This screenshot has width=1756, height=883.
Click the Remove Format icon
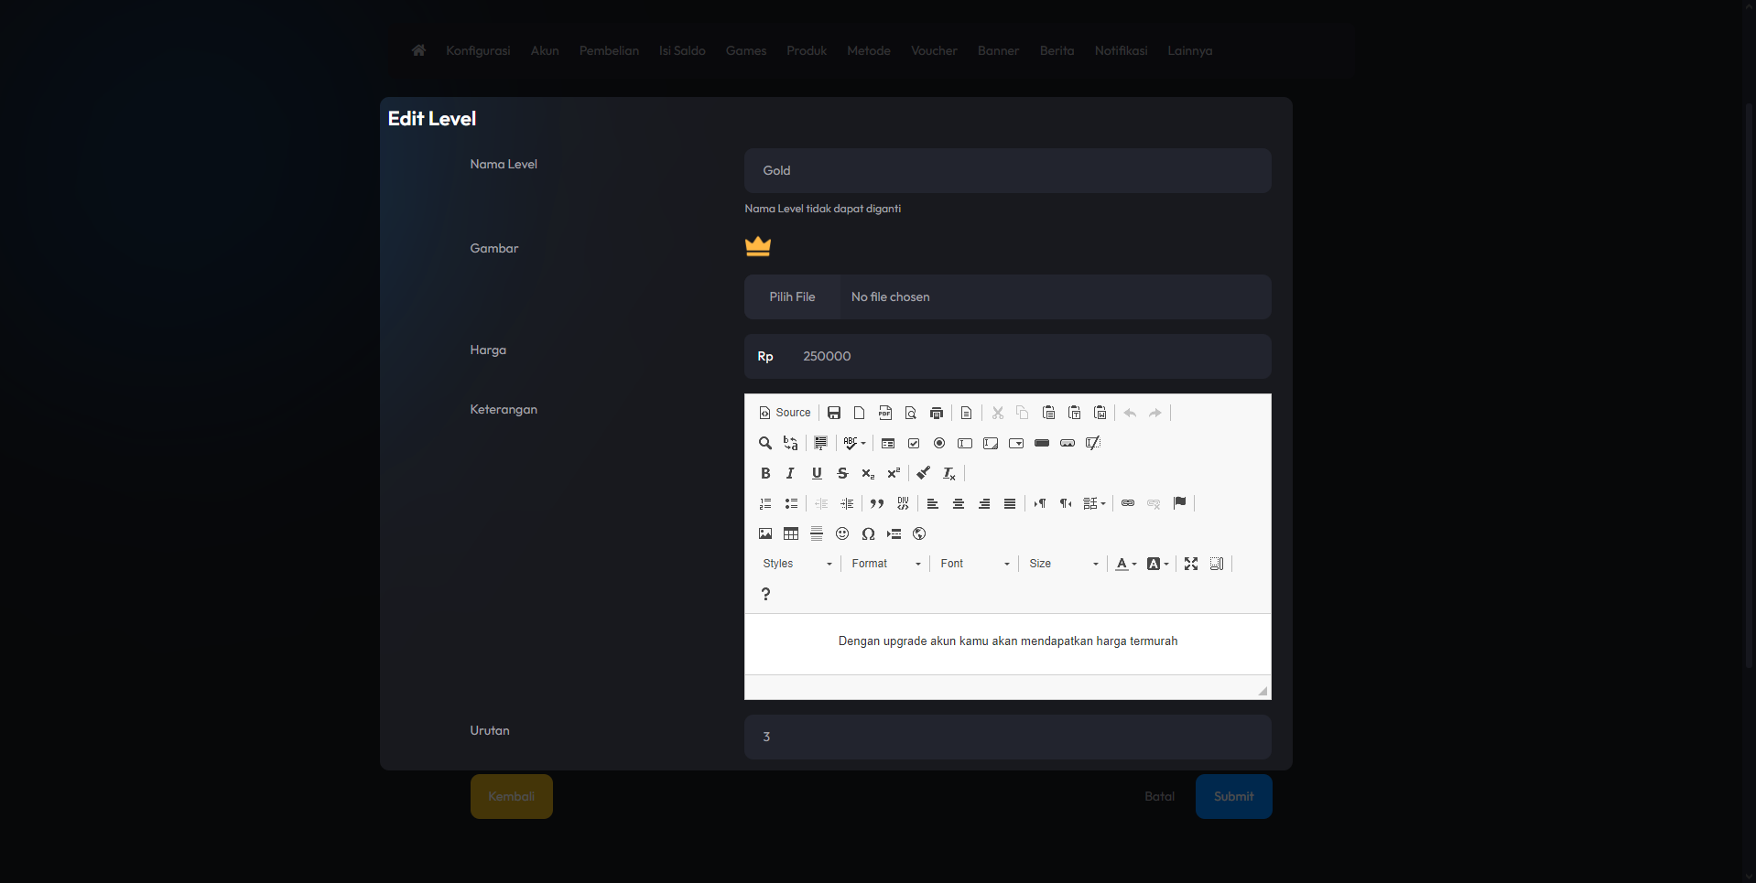(949, 473)
